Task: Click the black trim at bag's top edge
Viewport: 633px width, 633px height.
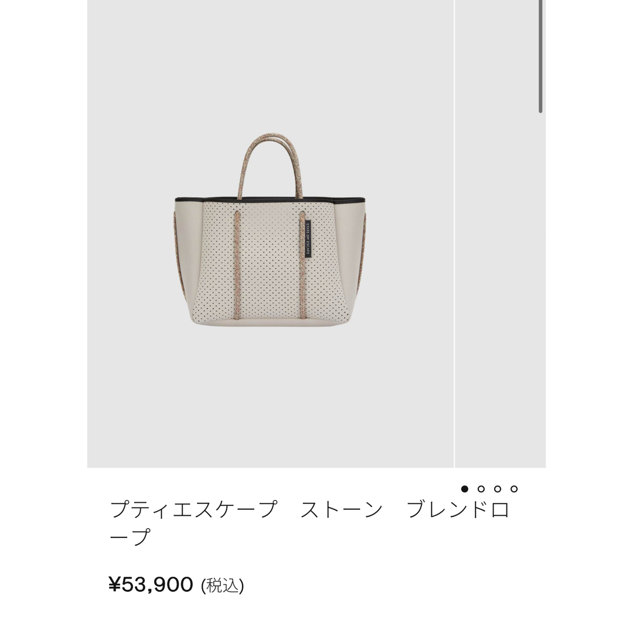Action: pyautogui.click(x=270, y=199)
